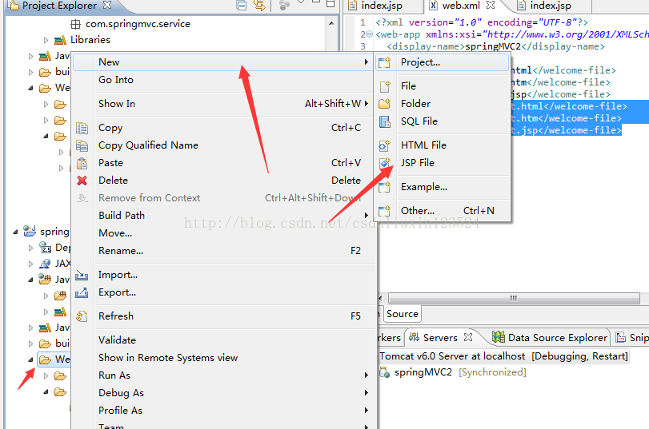Switch to the first index.jsp tab

coord(382,6)
